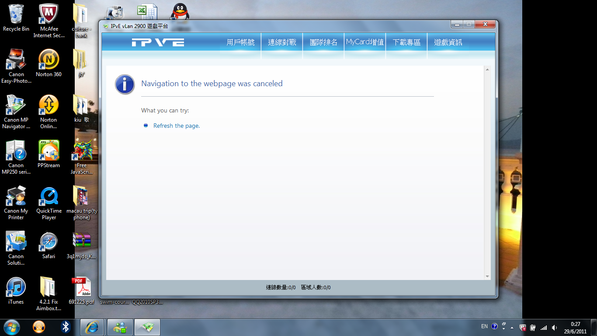The width and height of the screenshot is (597, 336).
Task: Click the 區域人數:0/0 status text
Action: (316, 287)
